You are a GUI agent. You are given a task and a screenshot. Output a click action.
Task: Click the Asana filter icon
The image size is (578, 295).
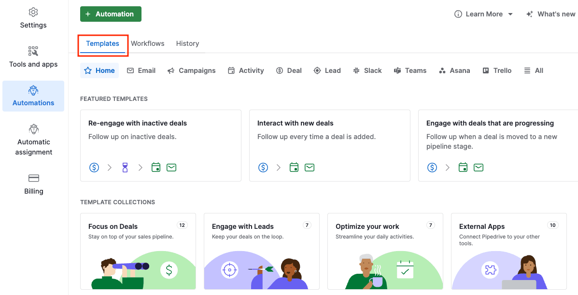point(442,70)
